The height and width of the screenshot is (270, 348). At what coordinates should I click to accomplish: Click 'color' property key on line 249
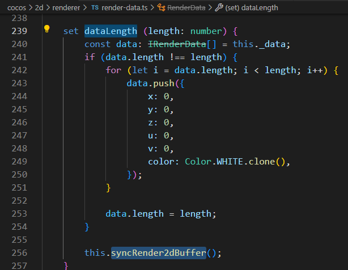[x=161, y=162]
